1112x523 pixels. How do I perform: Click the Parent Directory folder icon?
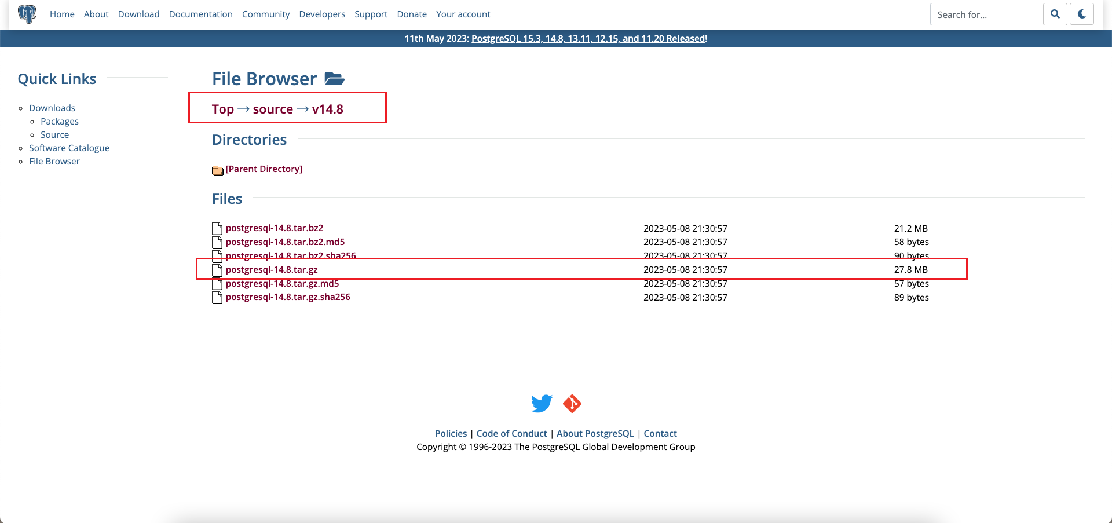pyautogui.click(x=218, y=170)
